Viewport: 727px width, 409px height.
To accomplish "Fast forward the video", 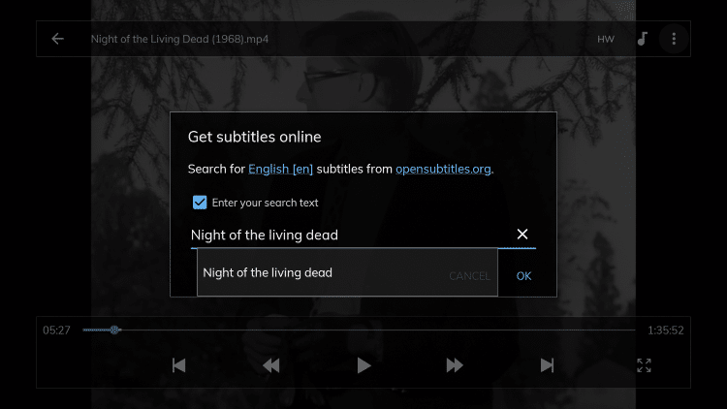I will [455, 365].
